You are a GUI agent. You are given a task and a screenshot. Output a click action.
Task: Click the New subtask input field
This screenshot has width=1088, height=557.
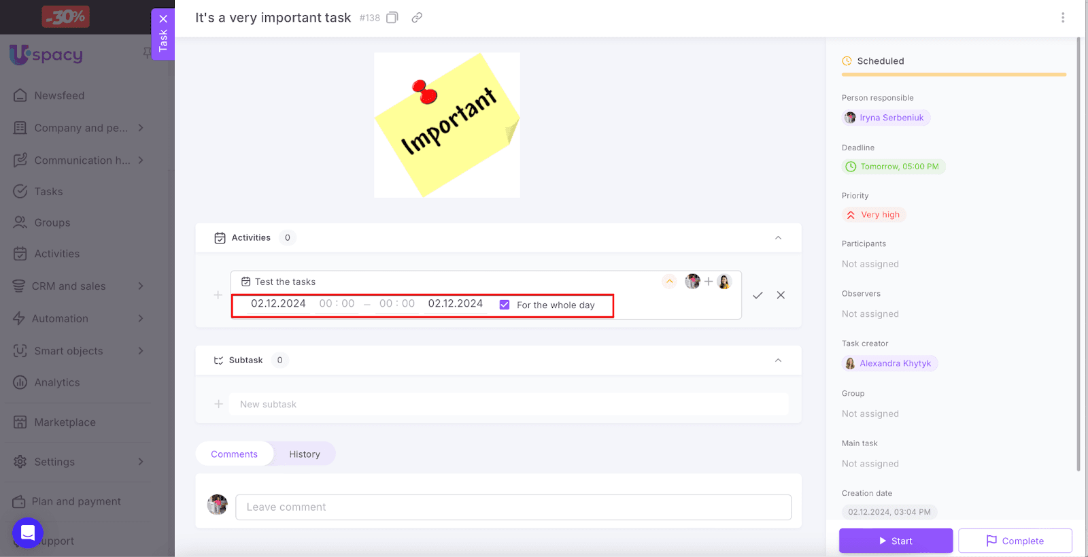509,405
